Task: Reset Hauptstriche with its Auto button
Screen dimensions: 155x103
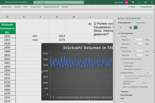Action: tap(147, 51)
